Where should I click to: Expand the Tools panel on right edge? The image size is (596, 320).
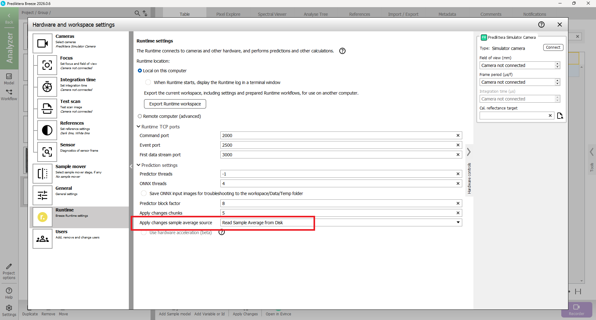coord(592,152)
